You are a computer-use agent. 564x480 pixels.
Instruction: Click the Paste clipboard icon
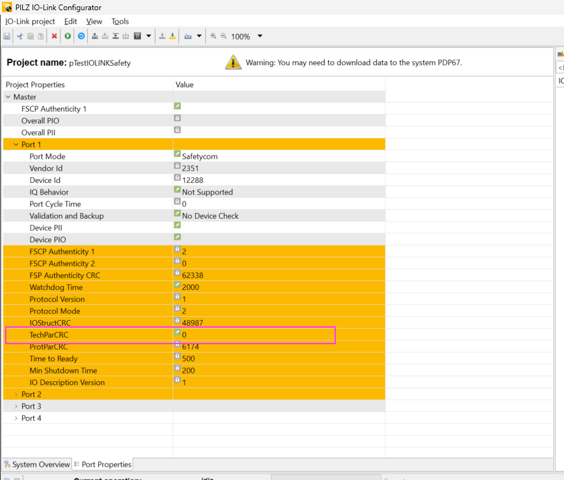point(41,36)
